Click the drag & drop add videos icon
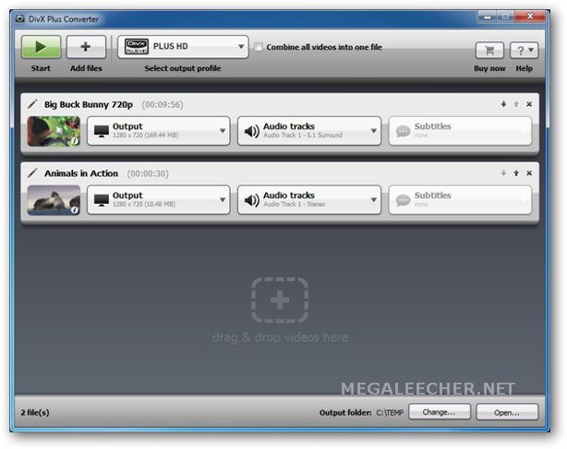The image size is (567, 449). pyautogui.click(x=280, y=300)
